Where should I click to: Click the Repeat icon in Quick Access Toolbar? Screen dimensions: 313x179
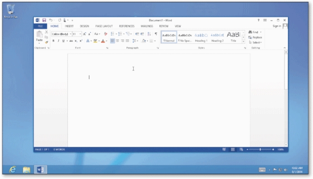59,20
